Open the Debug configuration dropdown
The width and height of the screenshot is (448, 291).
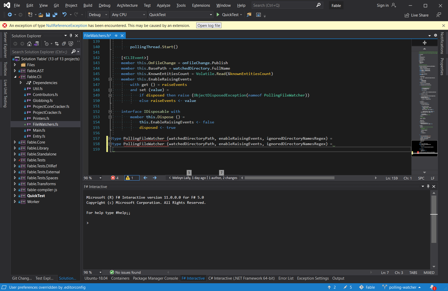98,15
